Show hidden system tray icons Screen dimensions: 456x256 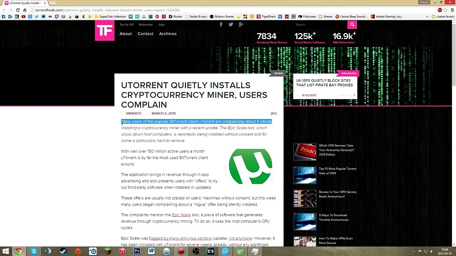(414, 251)
